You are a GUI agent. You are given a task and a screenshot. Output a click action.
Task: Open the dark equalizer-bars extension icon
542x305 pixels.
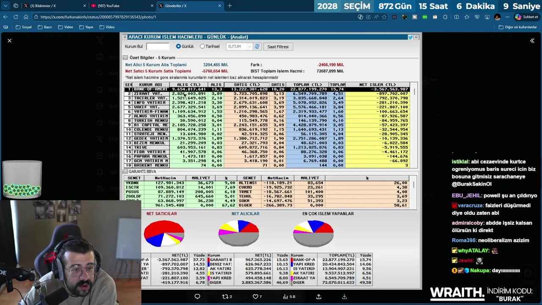(394, 17)
